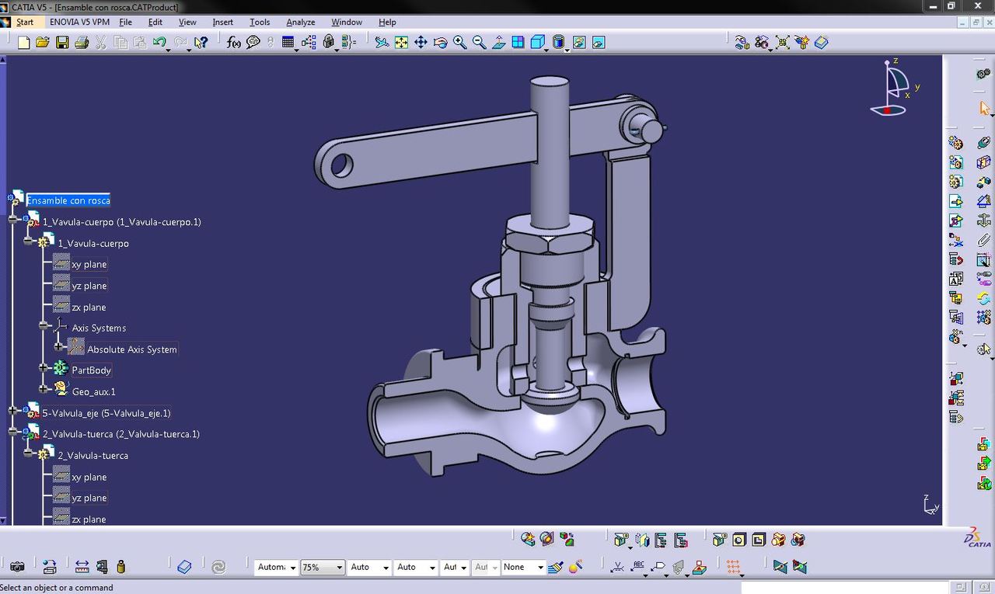Click the Capture camera icon
The height and width of the screenshot is (594, 995).
click(17, 568)
